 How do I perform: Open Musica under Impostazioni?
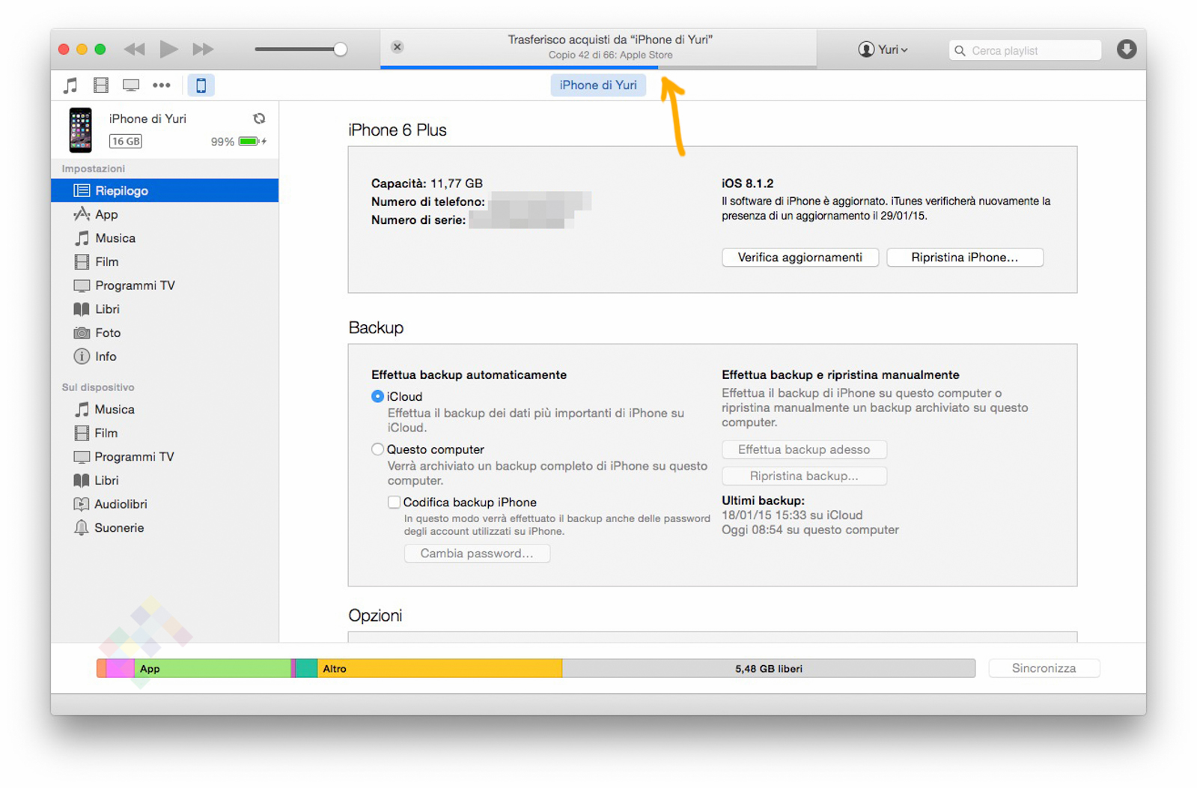(165, 238)
